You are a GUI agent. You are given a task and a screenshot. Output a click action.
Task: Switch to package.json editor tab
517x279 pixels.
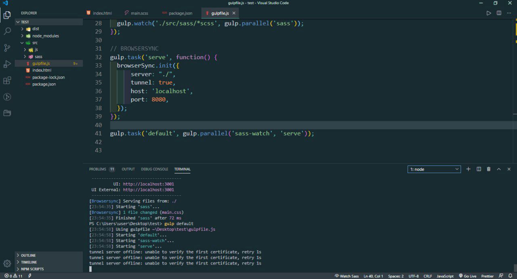coord(178,13)
